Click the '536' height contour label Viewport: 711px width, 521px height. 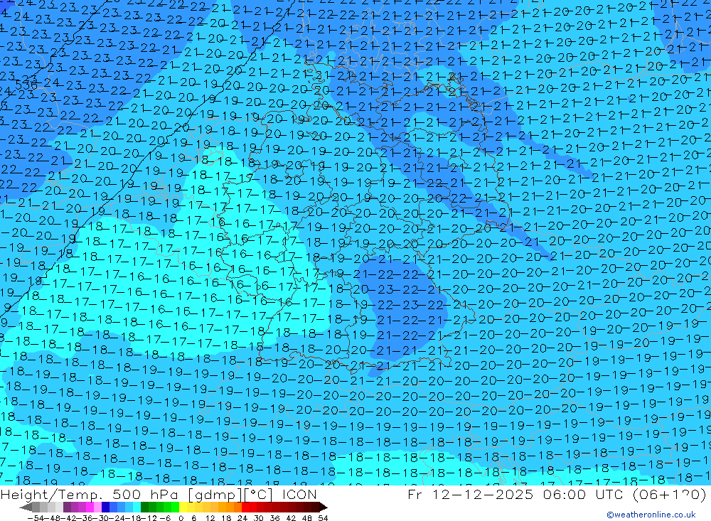pyautogui.click(x=26, y=85)
